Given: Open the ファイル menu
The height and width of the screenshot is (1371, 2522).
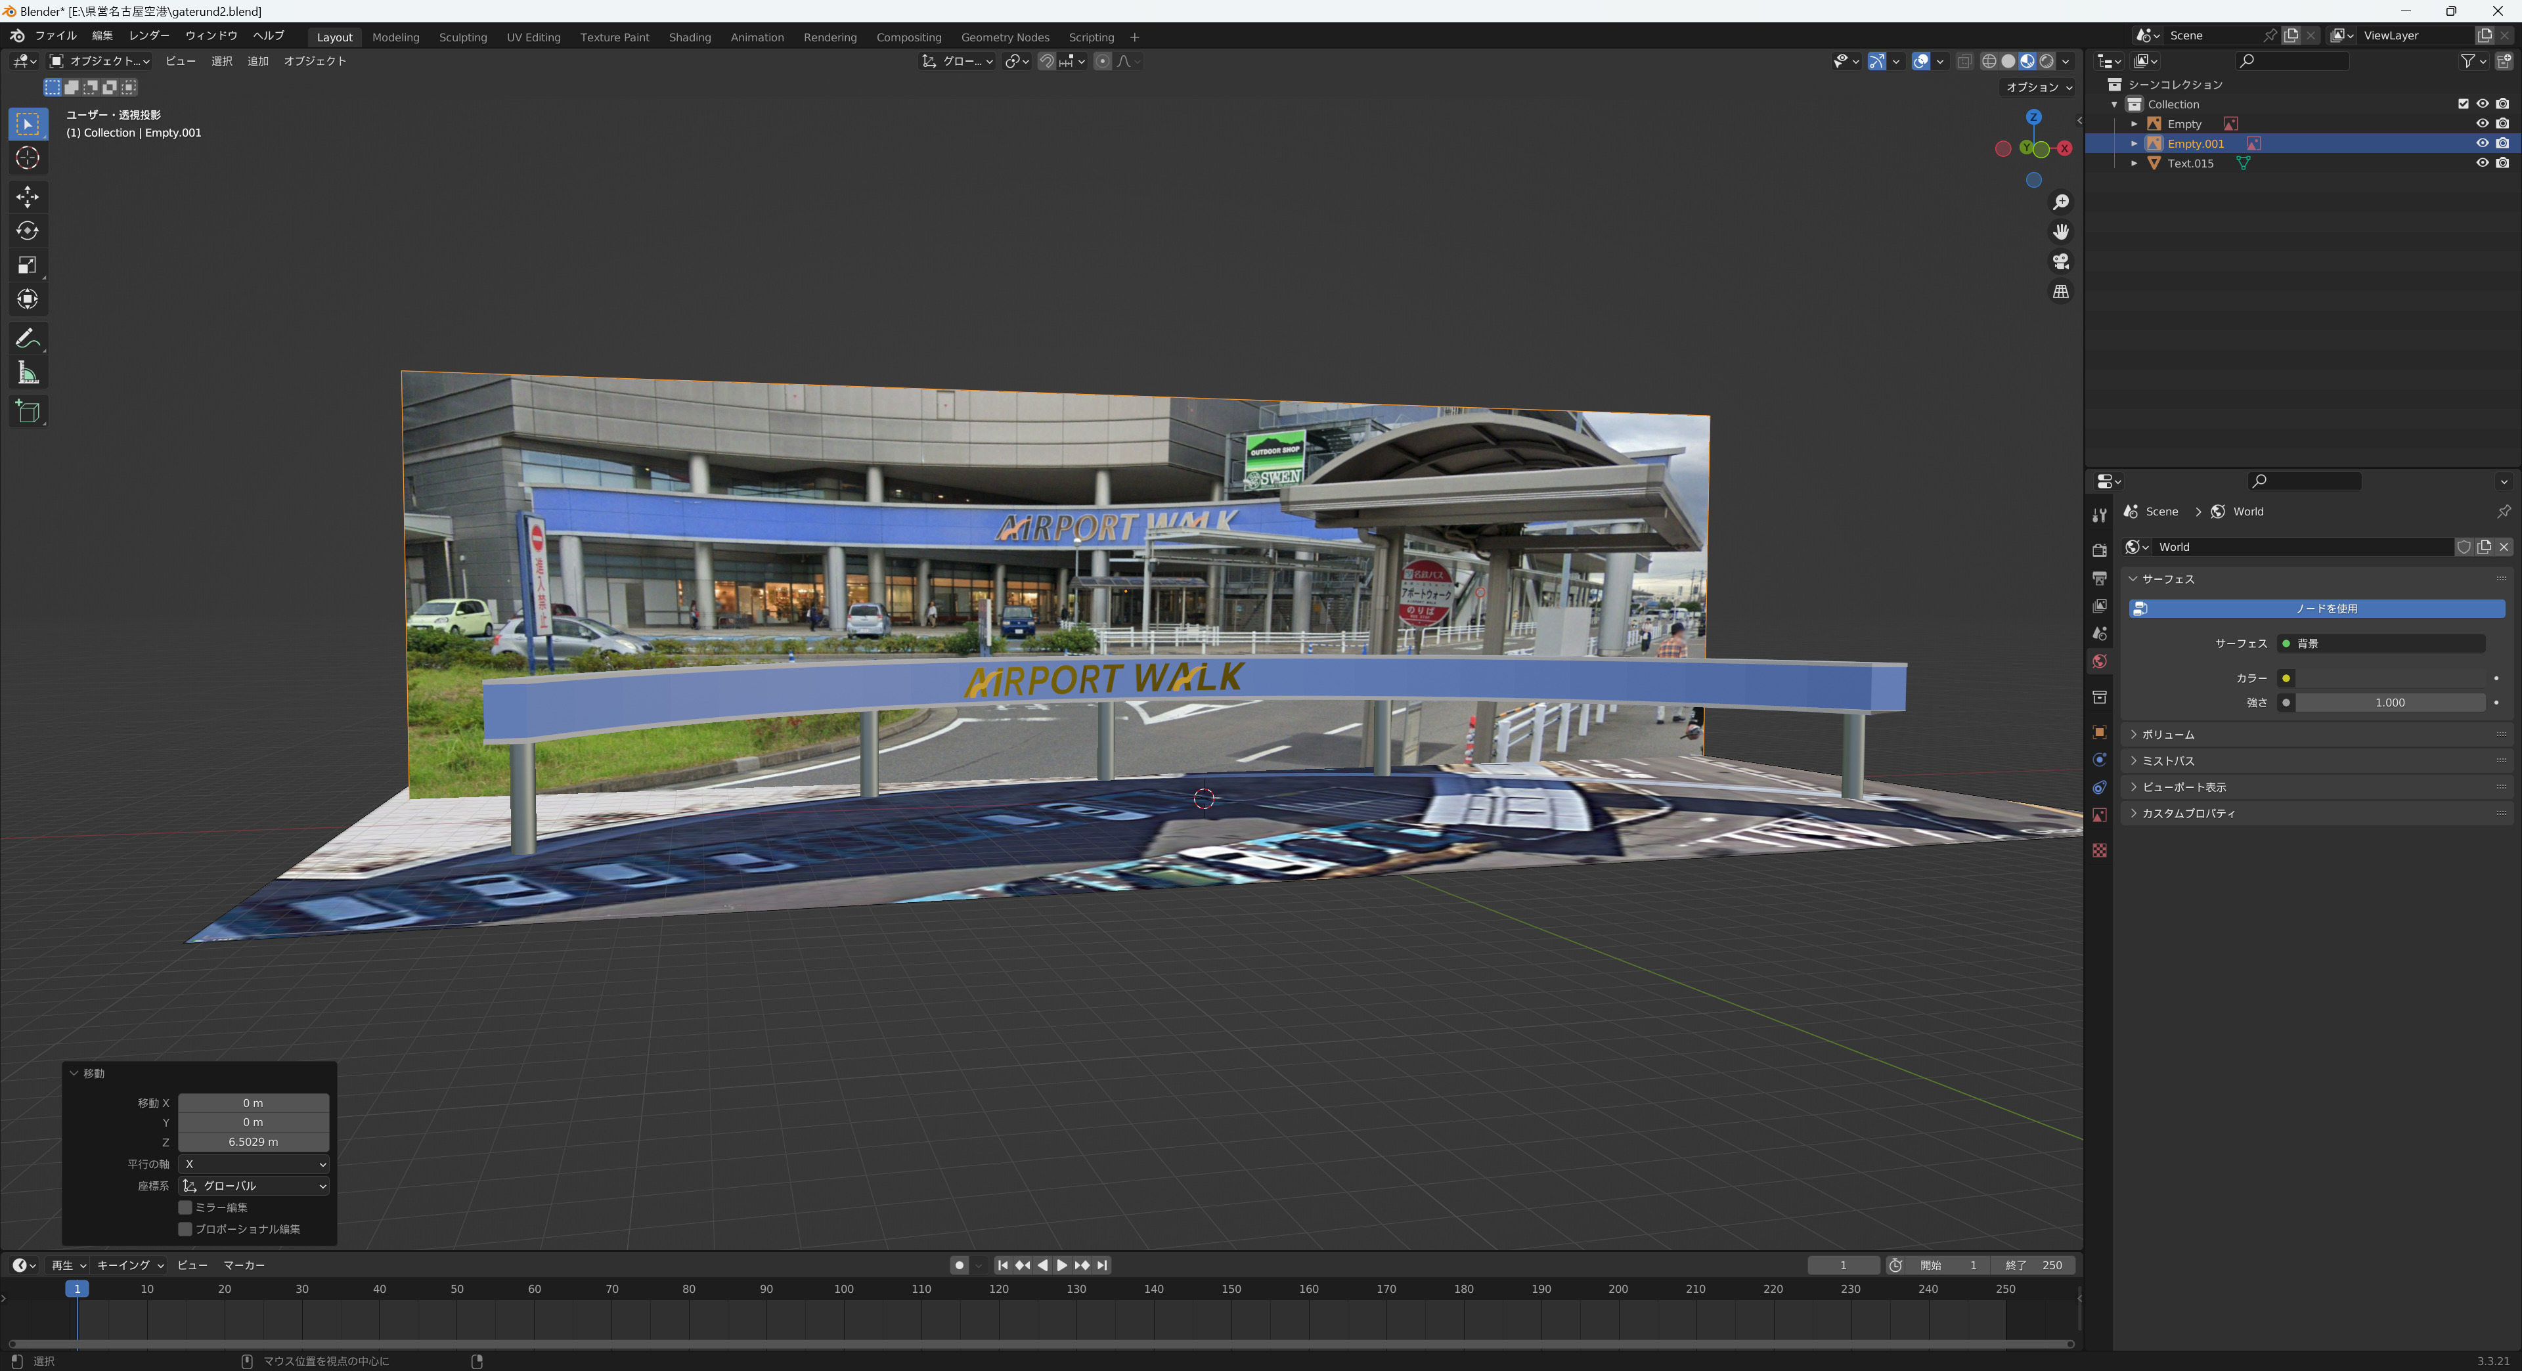Looking at the screenshot, I should [56, 36].
